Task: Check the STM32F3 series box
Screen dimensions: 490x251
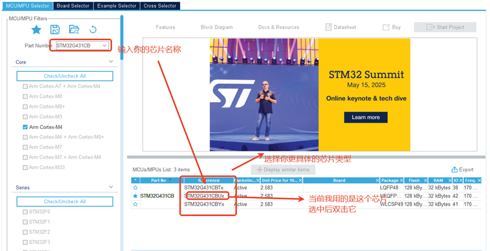Action: click(25, 243)
